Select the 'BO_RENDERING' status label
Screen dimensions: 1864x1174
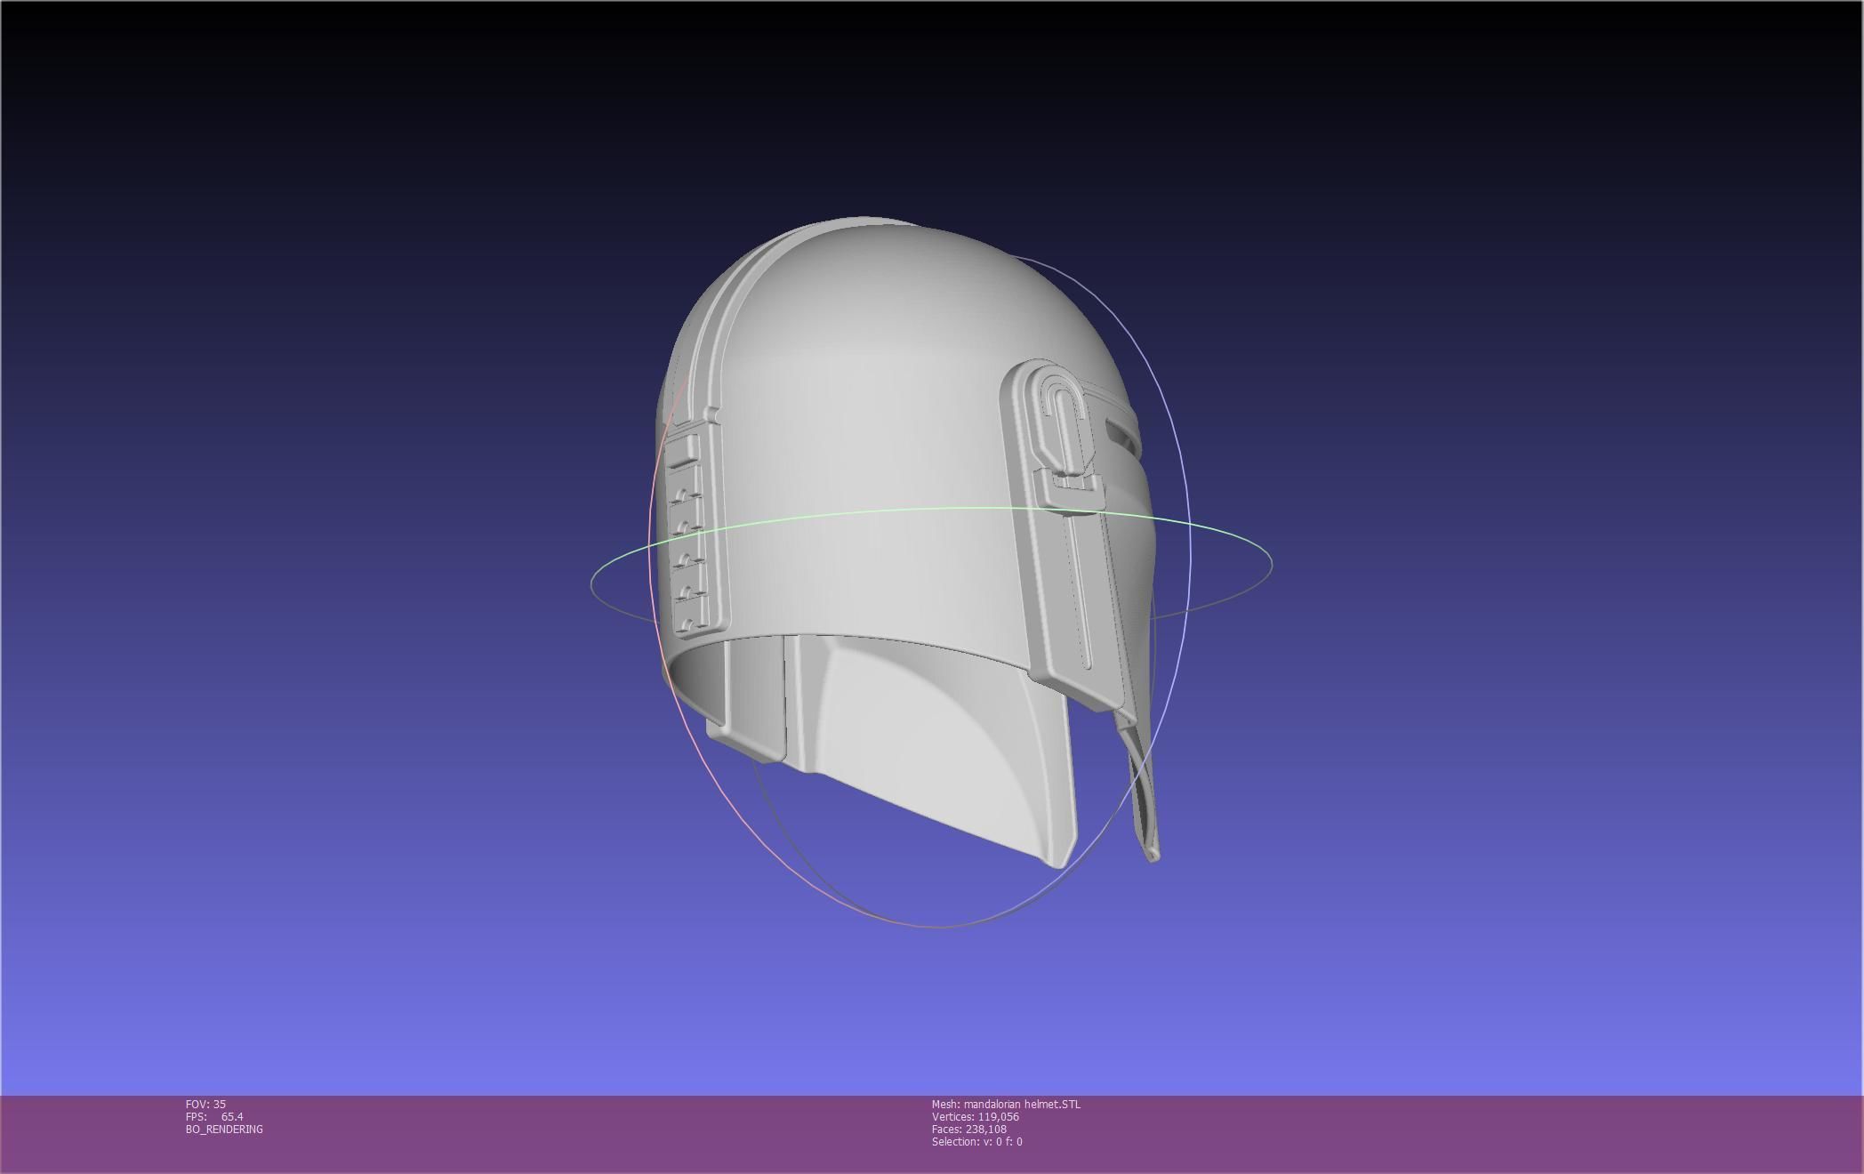(224, 1129)
